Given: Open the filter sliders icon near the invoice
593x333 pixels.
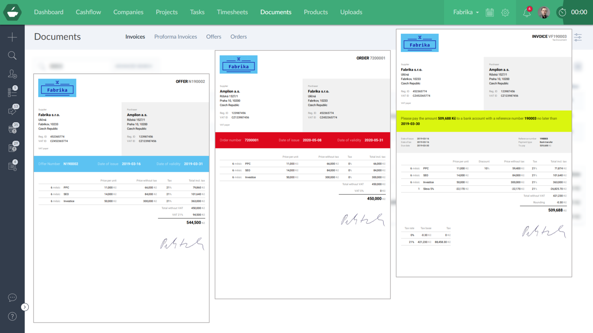Looking at the screenshot, I should coord(578,38).
